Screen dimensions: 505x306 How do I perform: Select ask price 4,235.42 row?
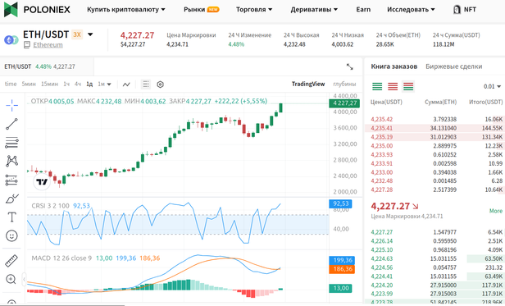434,119
